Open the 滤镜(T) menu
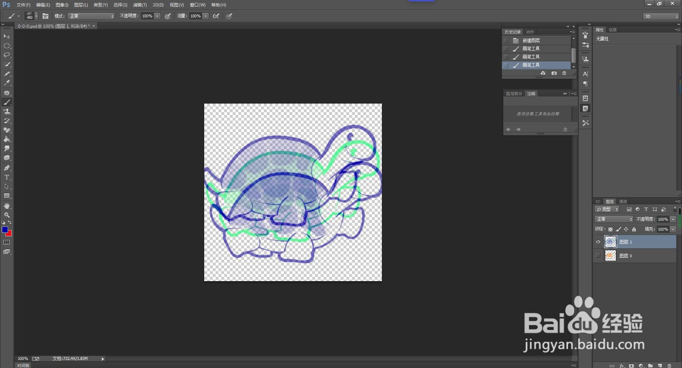682x368 pixels. [x=140, y=5]
